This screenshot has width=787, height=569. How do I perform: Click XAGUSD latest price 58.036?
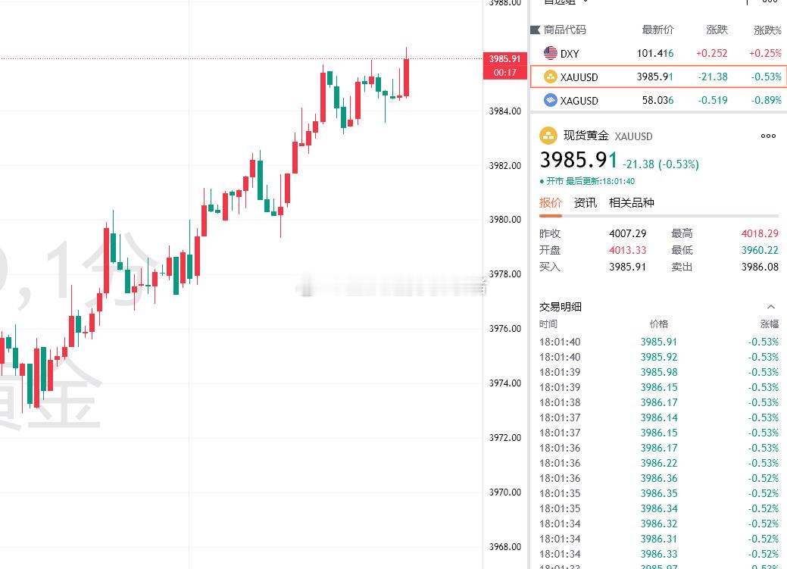point(657,101)
